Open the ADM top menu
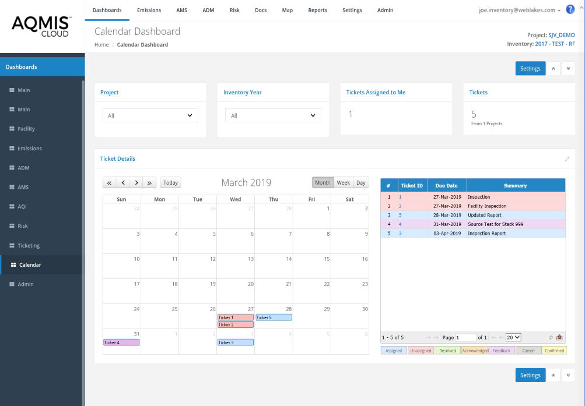This screenshot has height=406, width=585. (x=208, y=10)
